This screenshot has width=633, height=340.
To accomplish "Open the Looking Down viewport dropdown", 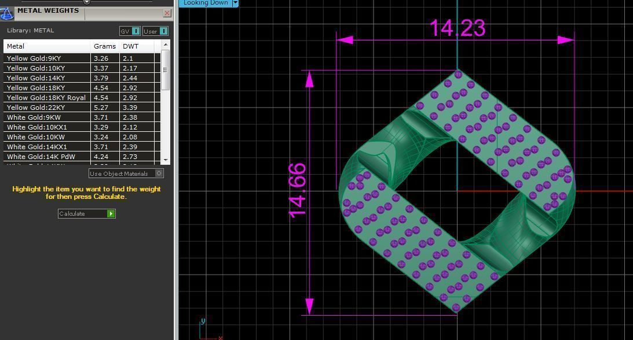I will [235, 3].
